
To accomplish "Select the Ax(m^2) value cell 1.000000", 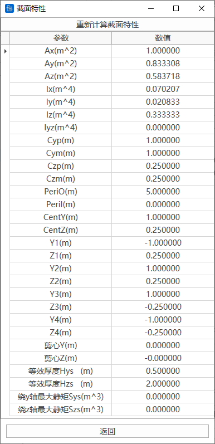I will (x=163, y=51).
